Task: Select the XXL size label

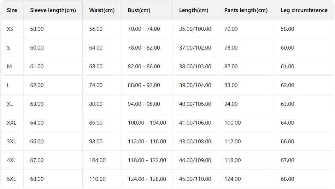Action: pyautogui.click(x=12, y=123)
